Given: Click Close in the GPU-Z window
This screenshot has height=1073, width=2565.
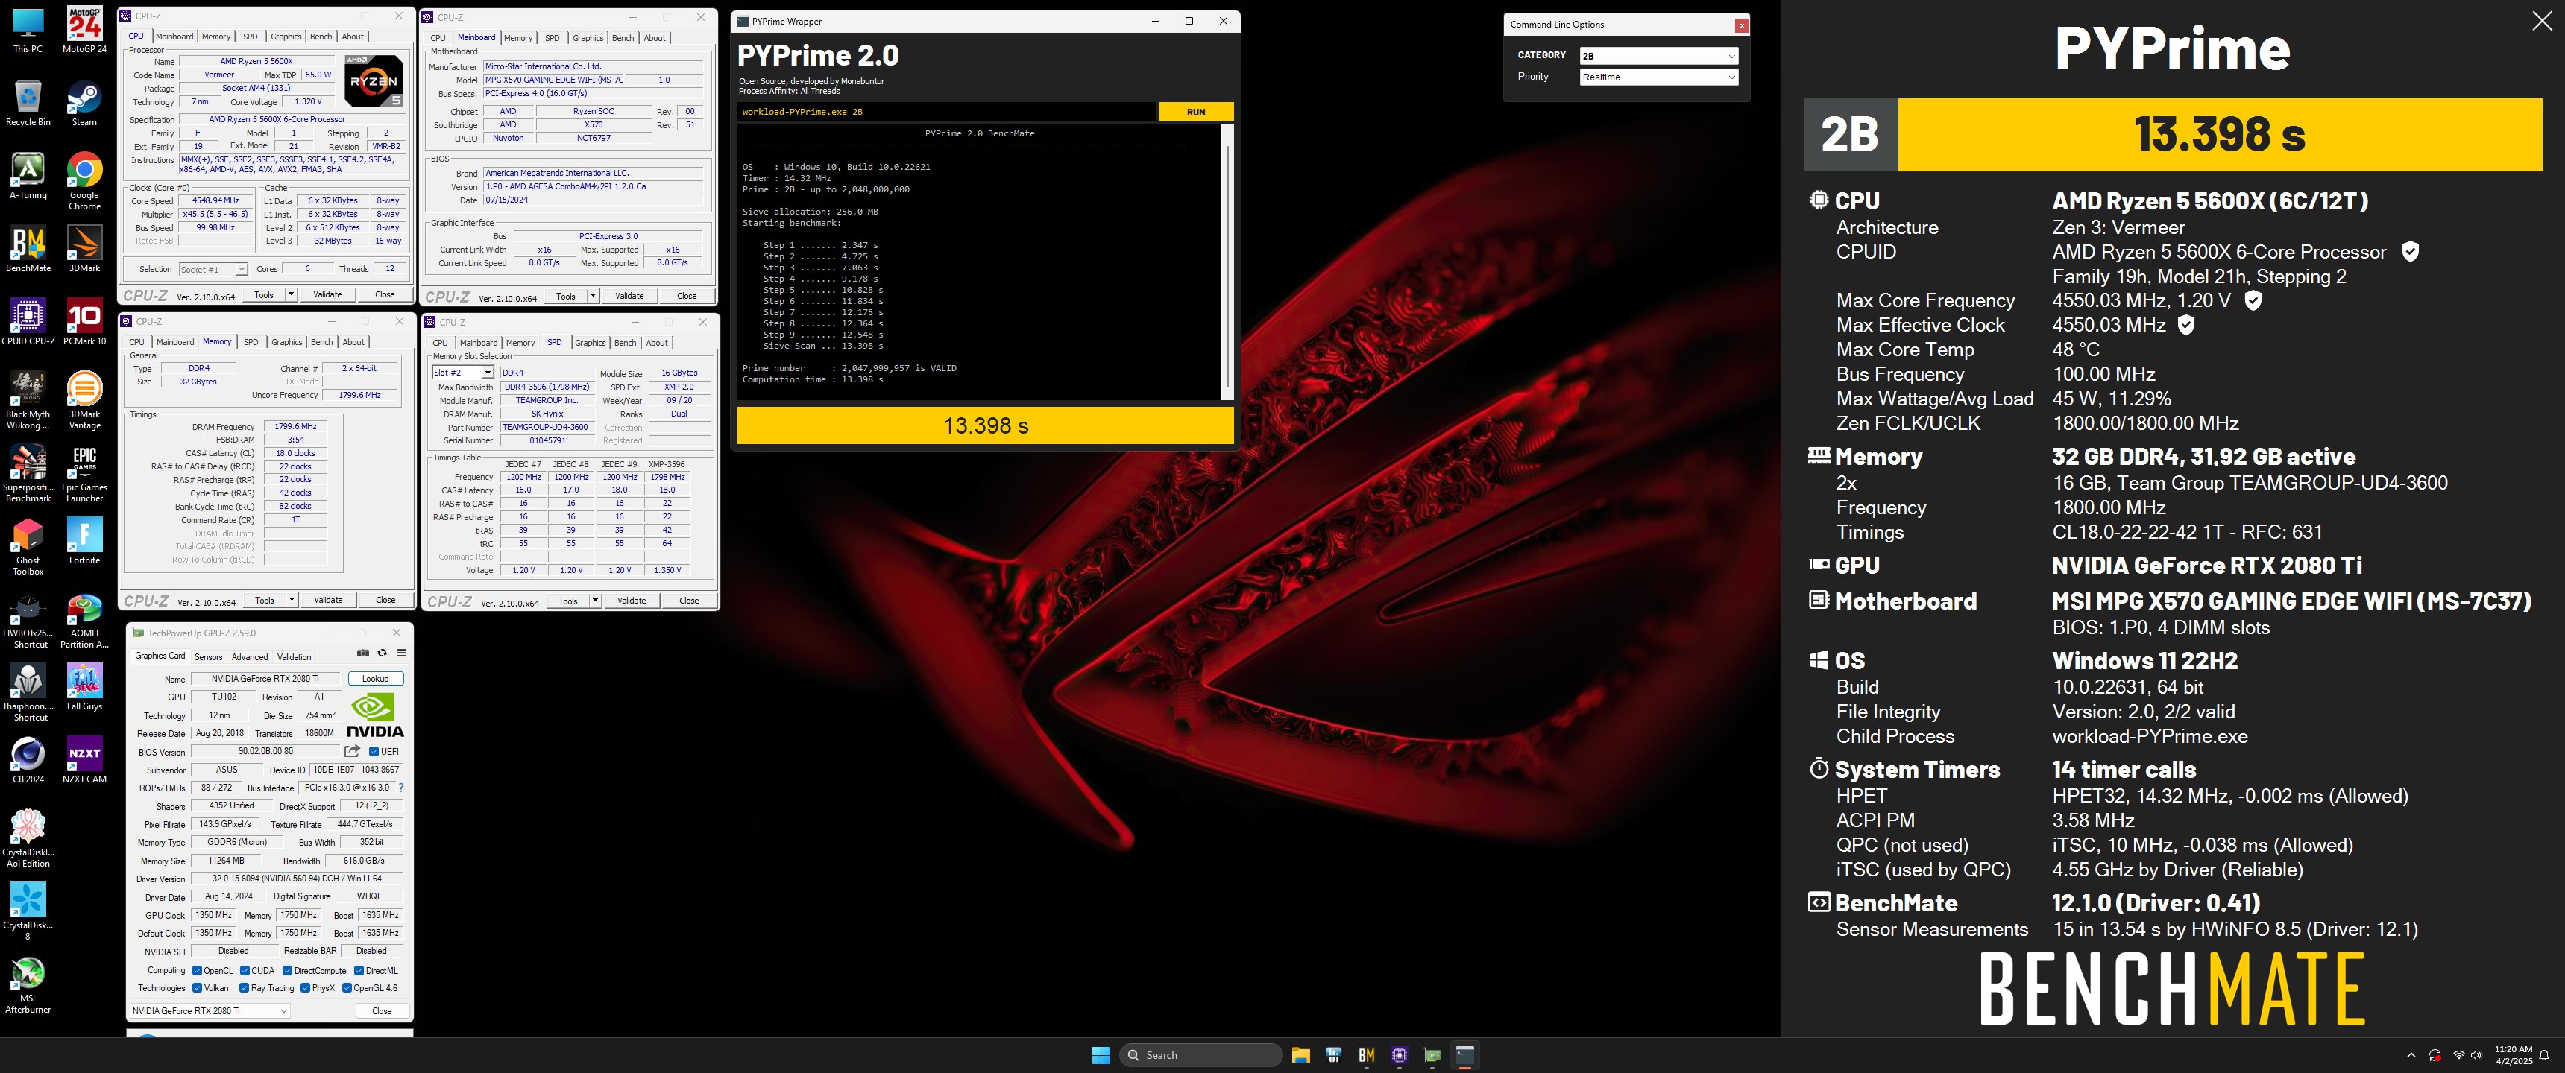Looking at the screenshot, I should point(381,1010).
